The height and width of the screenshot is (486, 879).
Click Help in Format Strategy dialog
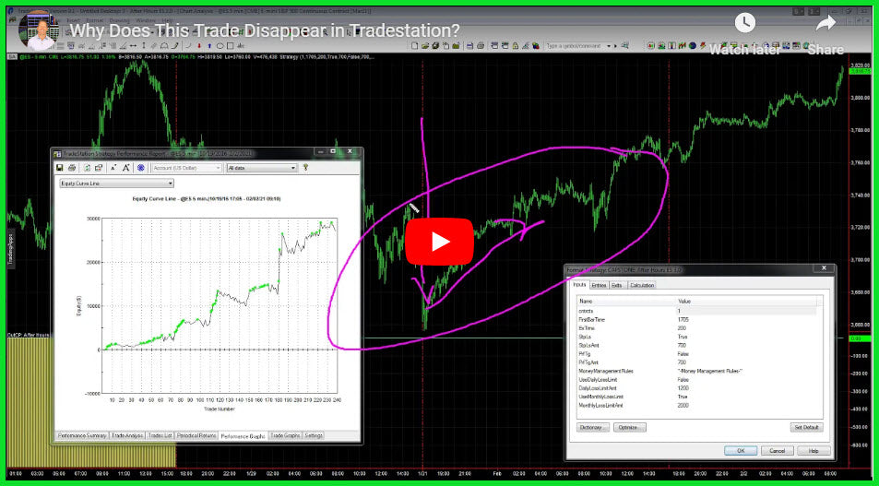(814, 451)
